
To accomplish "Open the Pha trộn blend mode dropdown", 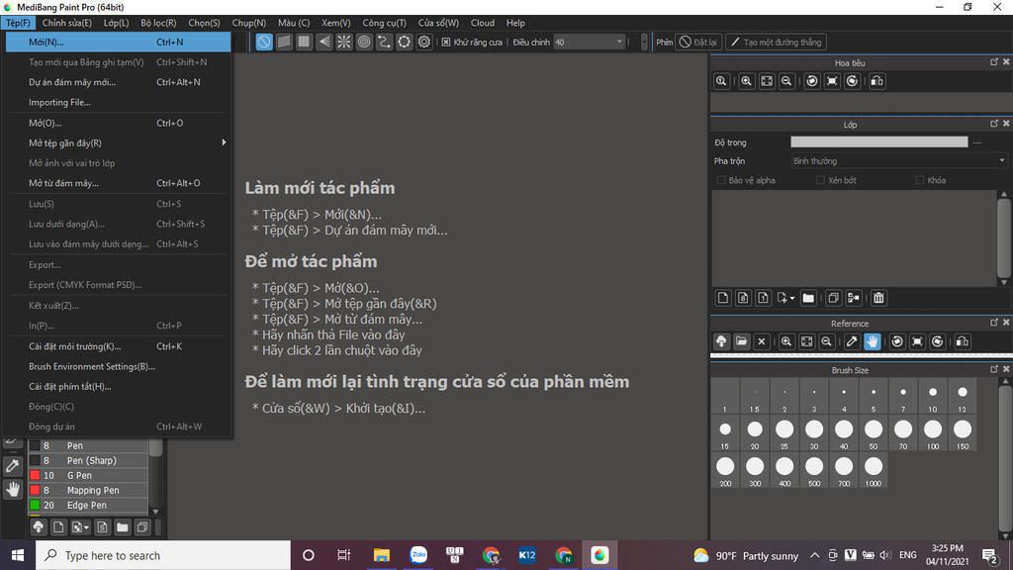I will 898,161.
